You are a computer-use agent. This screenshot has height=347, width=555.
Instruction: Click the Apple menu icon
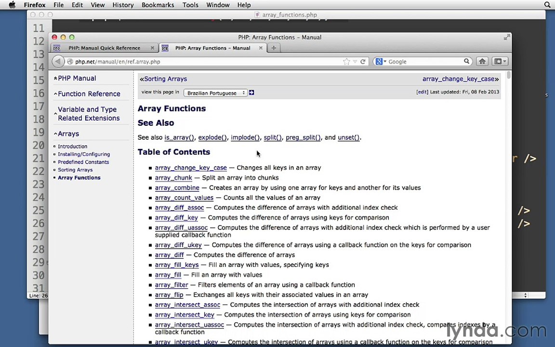pyautogui.click(x=12, y=5)
